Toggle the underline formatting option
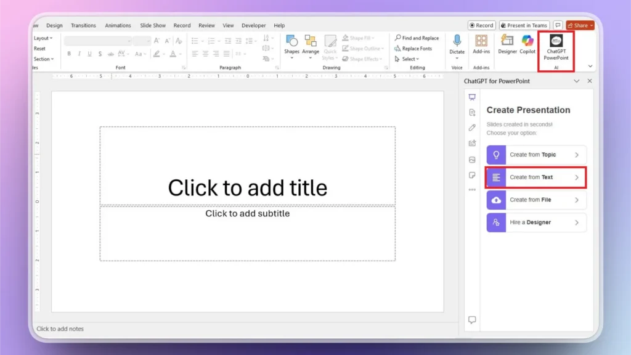631x355 pixels. coord(89,53)
